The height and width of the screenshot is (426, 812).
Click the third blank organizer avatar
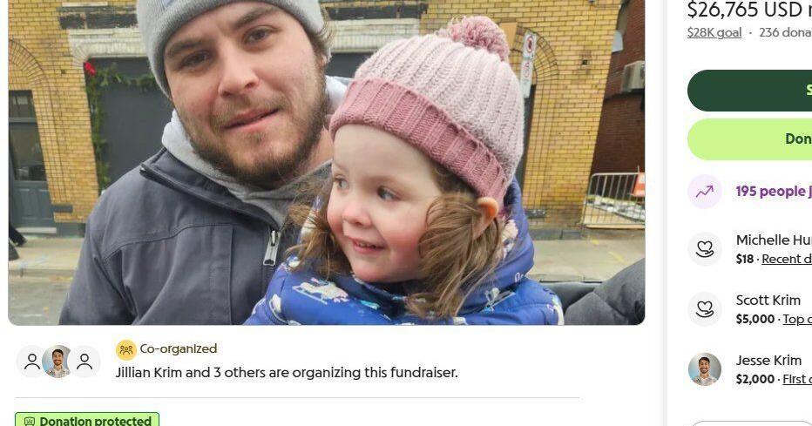point(85,362)
